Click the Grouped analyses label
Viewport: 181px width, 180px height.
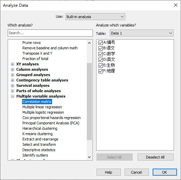coord(33,75)
